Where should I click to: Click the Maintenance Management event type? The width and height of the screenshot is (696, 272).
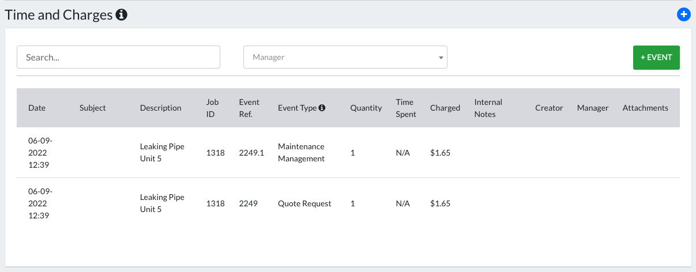302,153
